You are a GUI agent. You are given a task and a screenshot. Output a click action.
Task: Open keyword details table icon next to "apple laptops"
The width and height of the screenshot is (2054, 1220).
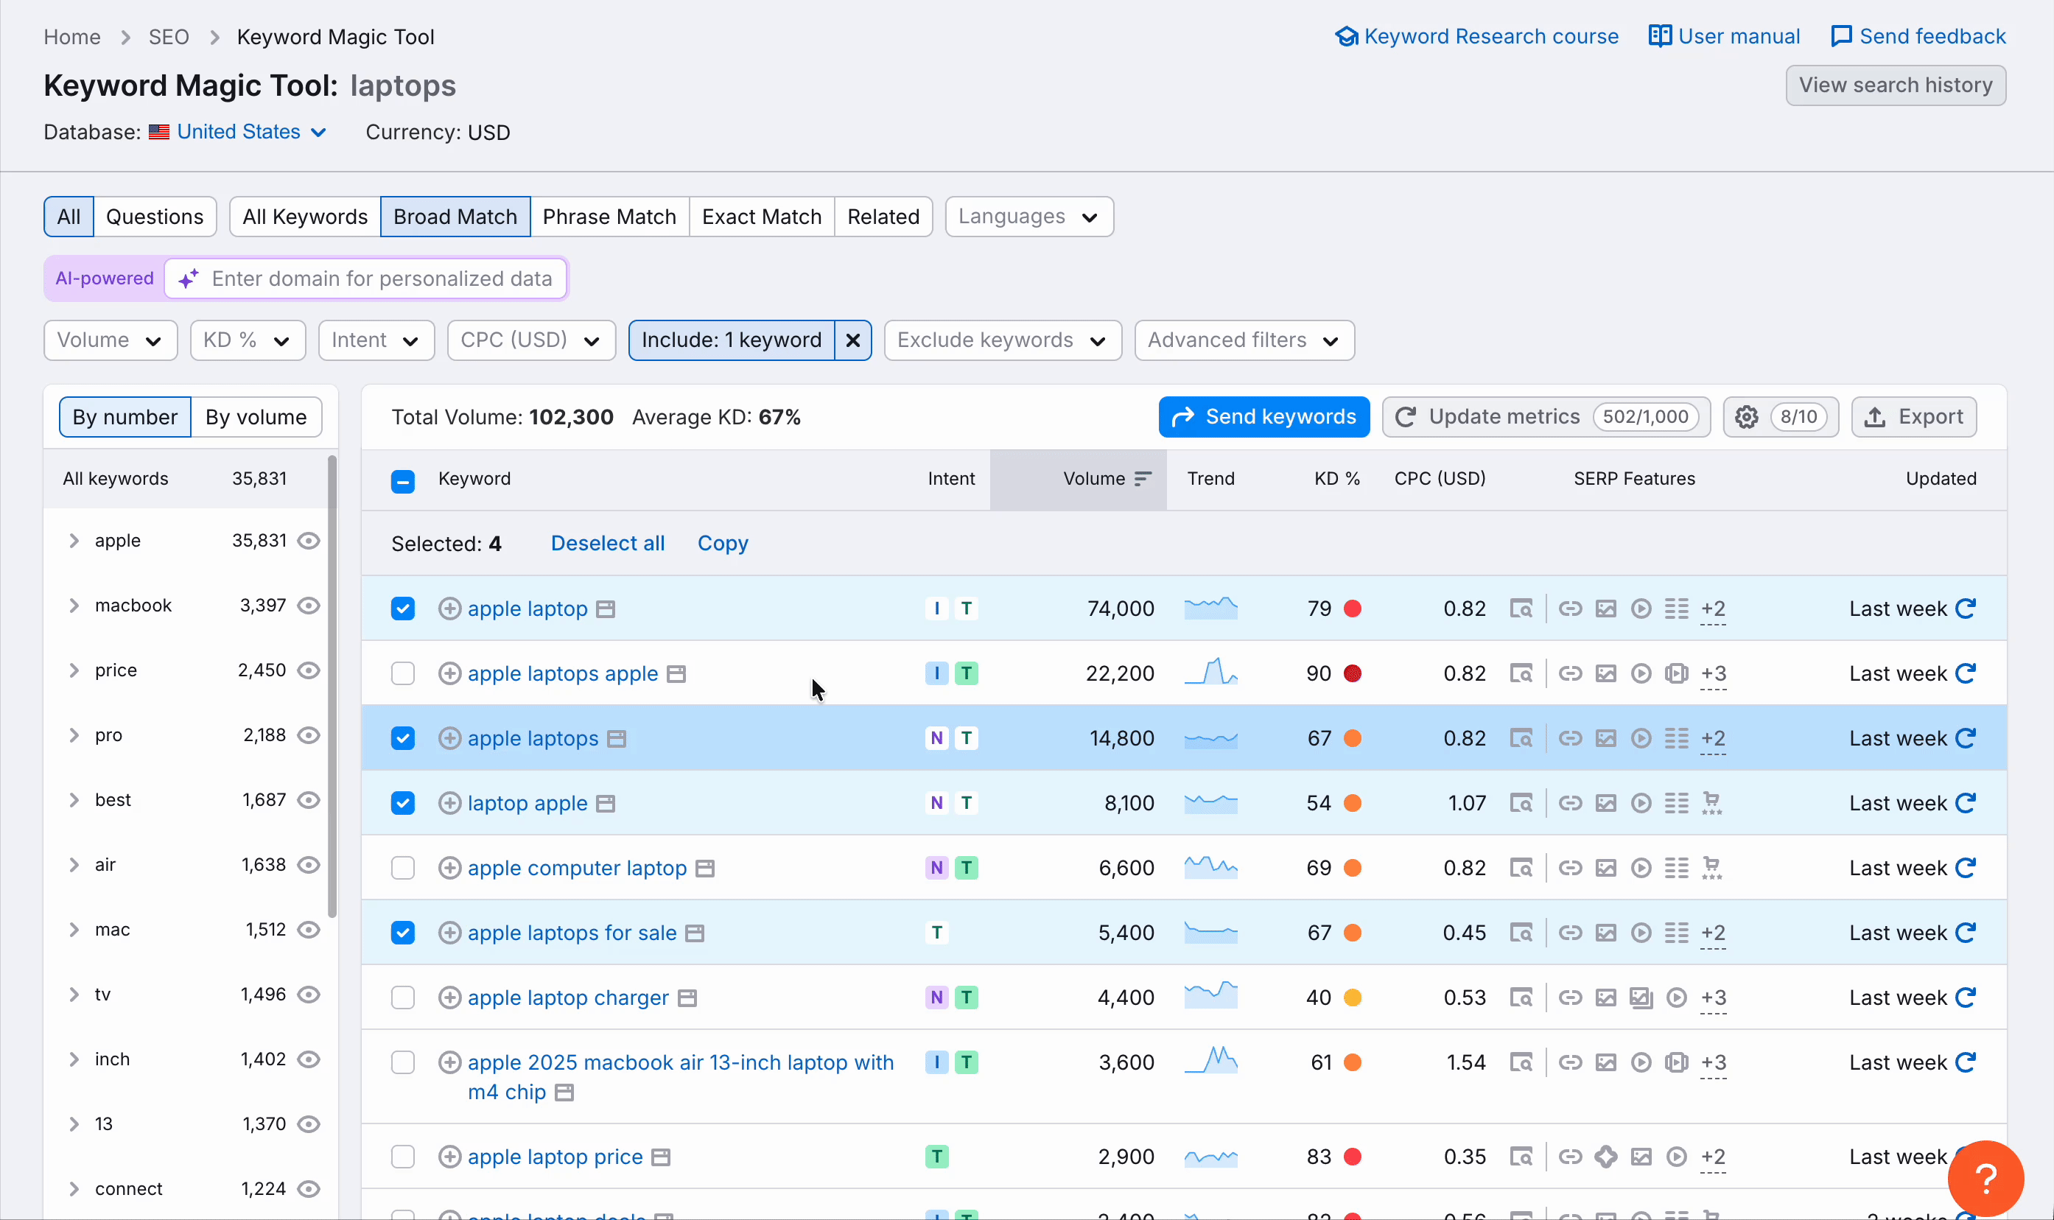(x=617, y=738)
